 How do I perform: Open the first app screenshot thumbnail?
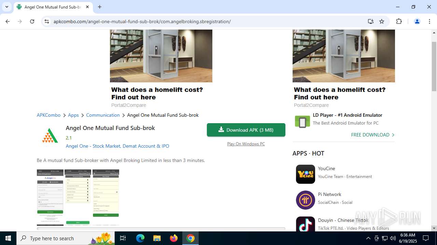[50, 197]
